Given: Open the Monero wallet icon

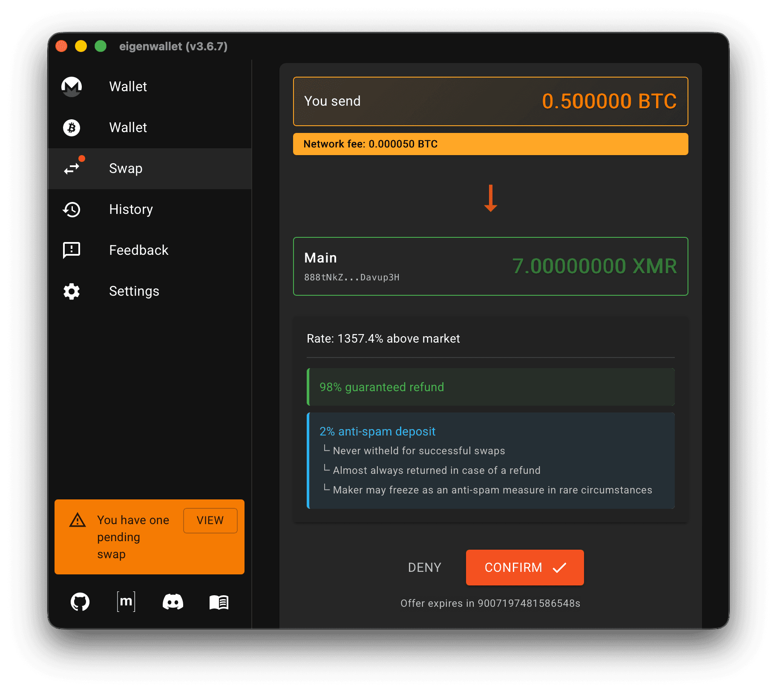Looking at the screenshot, I should click(x=72, y=86).
